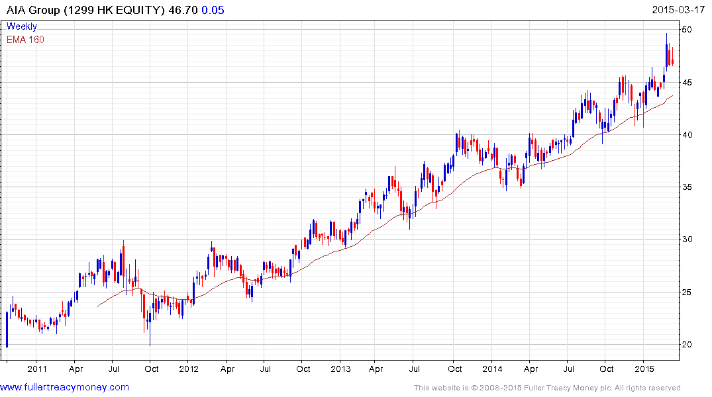This screenshot has width=712, height=397.
Task: Click the 30 price axis label
Action: 687,240
